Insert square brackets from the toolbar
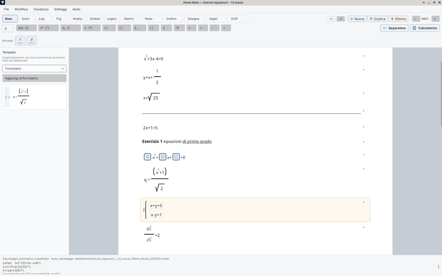 tap(124, 28)
